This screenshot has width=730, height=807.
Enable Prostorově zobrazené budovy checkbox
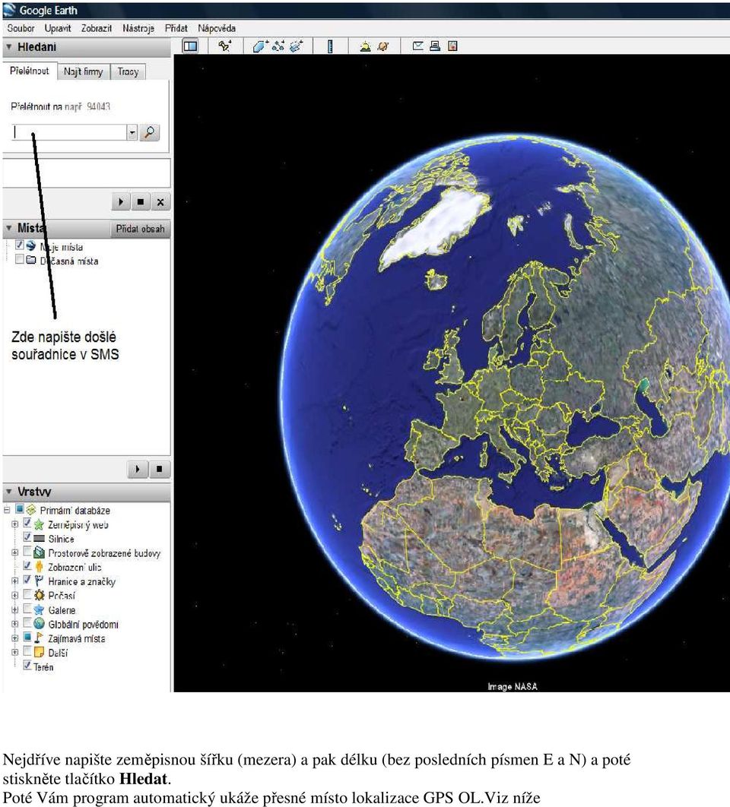pyautogui.click(x=27, y=551)
